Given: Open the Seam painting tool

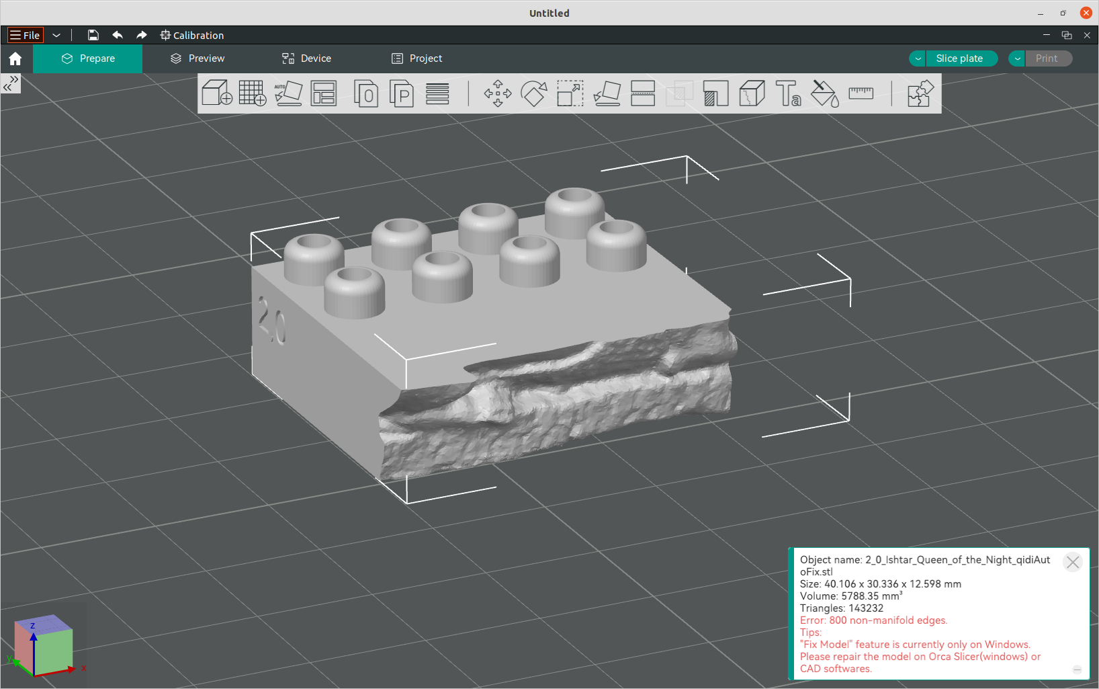Looking at the screenshot, I should (752, 93).
